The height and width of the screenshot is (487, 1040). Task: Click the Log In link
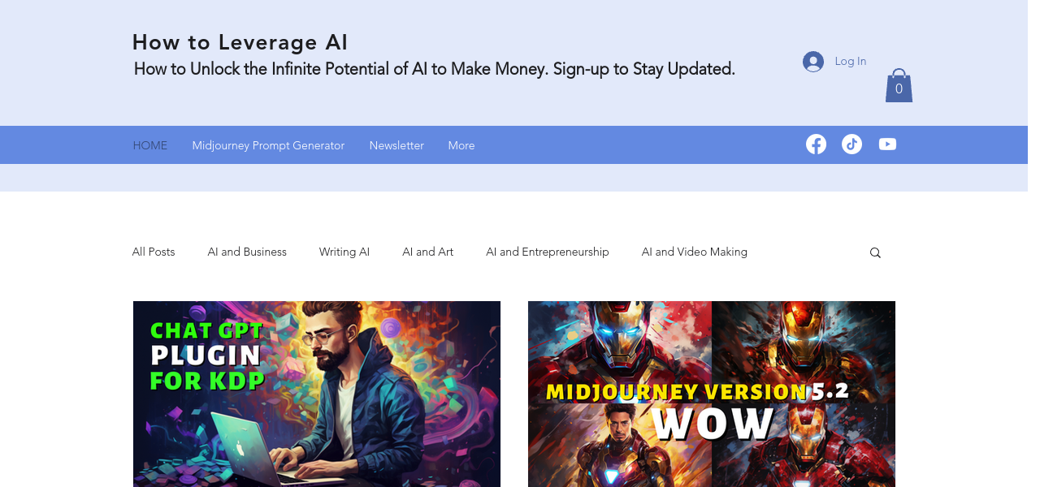click(x=850, y=62)
